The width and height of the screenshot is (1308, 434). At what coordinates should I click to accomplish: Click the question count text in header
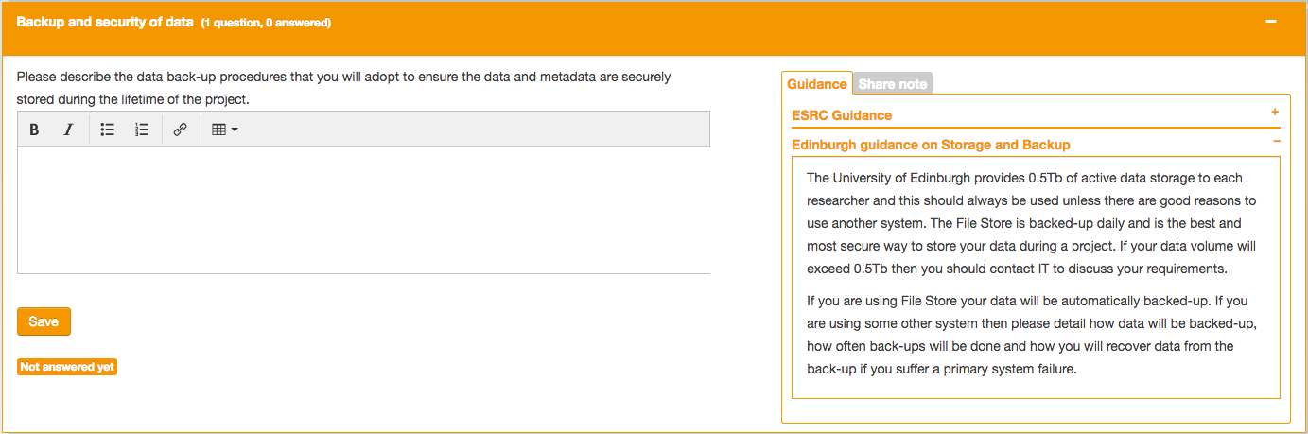point(266,23)
